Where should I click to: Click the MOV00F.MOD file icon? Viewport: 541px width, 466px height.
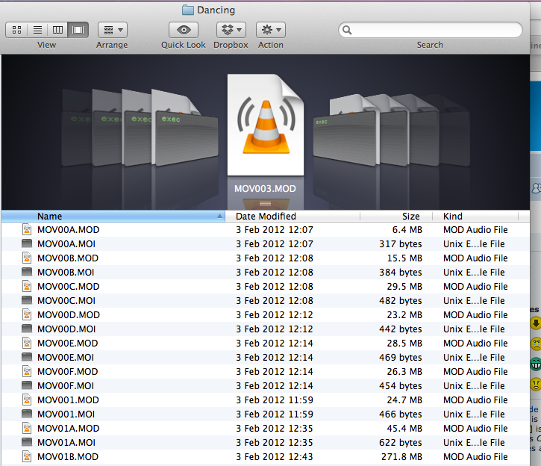27,371
